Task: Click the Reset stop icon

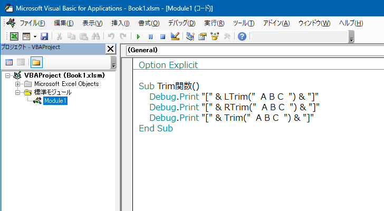Action: (162, 37)
